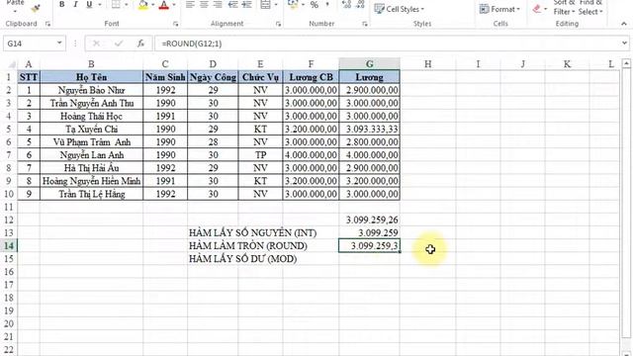The height and width of the screenshot is (356, 633).
Task: Click the Name Box showing G14
Action: click(30, 44)
